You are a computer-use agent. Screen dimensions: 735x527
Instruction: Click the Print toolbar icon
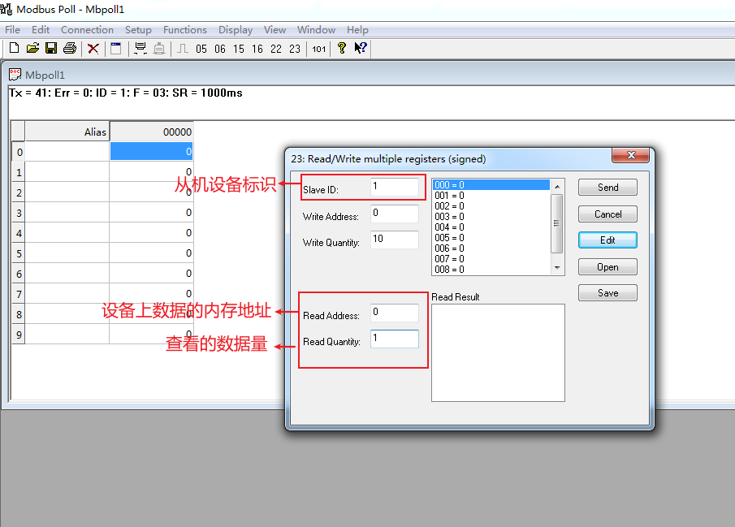point(70,48)
